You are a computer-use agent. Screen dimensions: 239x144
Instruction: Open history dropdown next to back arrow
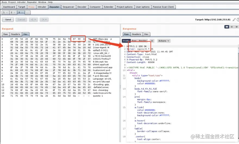pos(35,20)
